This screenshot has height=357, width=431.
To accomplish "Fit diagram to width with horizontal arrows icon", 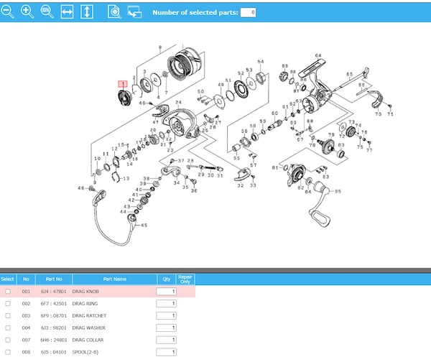I will [67, 11].
